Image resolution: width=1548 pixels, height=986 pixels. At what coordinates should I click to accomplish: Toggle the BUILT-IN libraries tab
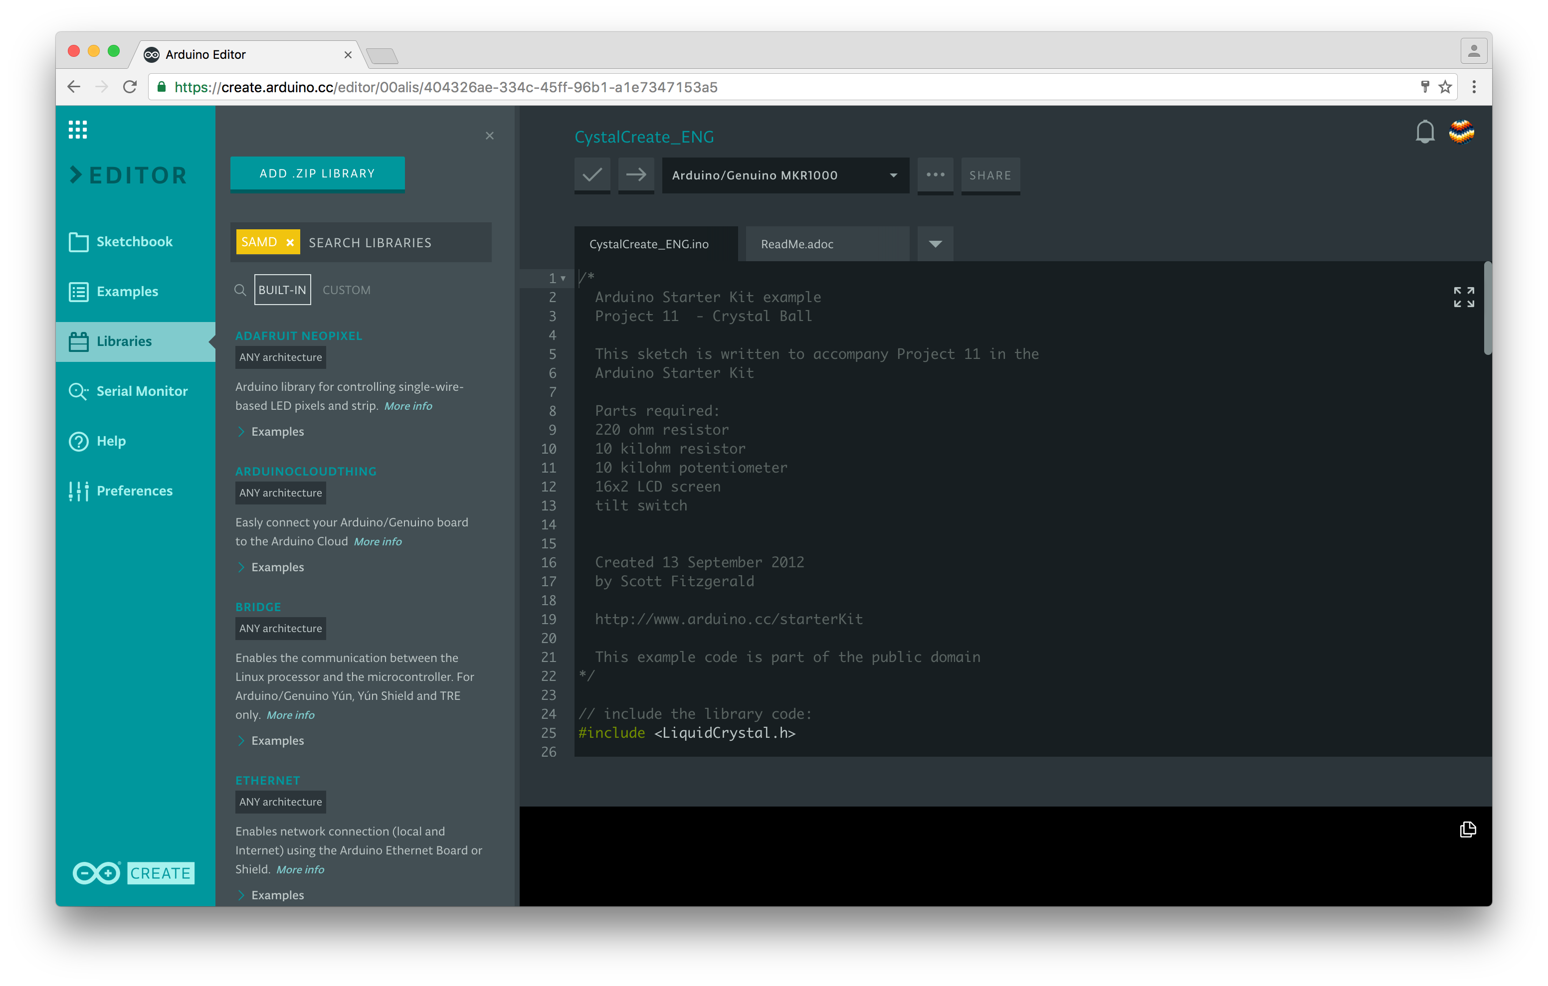[282, 290]
